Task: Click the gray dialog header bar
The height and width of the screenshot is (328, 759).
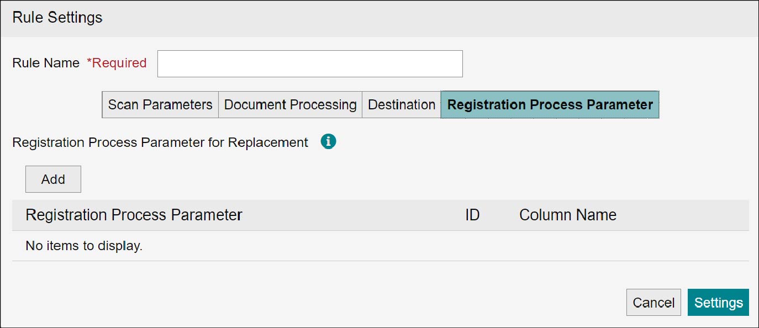Action: click(x=379, y=18)
